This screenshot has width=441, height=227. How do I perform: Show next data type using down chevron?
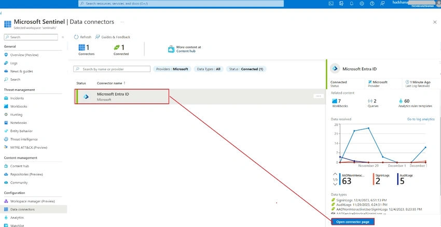(x=335, y=185)
